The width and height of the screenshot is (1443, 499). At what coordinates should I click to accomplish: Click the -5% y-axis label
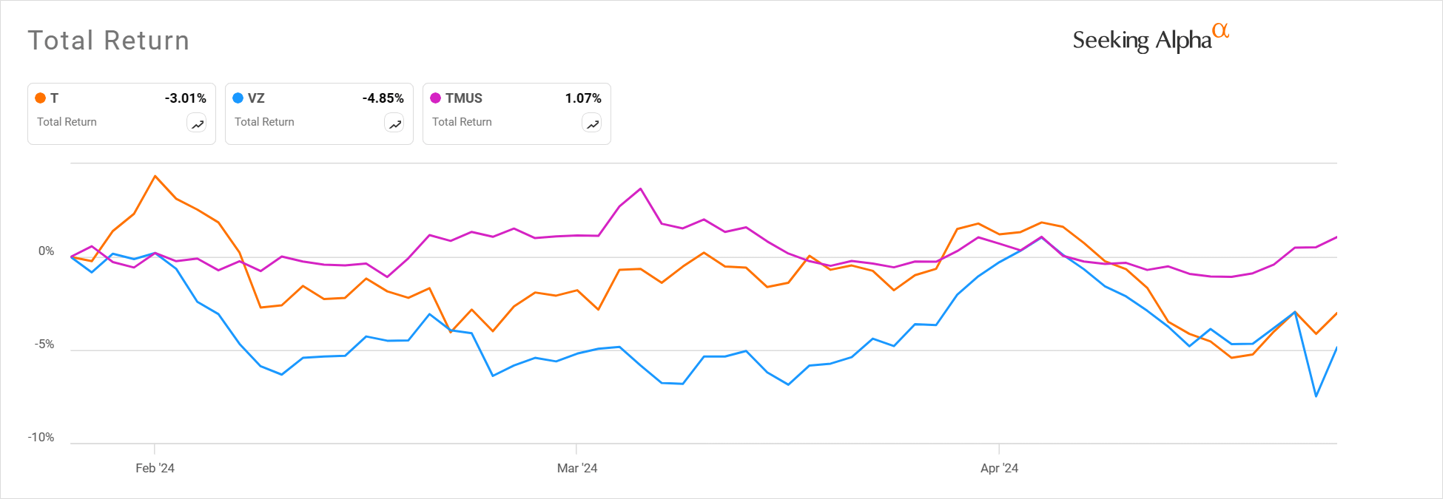pos(44,344)
